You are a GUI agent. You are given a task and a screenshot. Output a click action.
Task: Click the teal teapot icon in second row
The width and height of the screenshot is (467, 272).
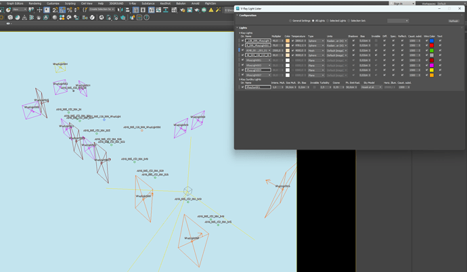(123, 18)
